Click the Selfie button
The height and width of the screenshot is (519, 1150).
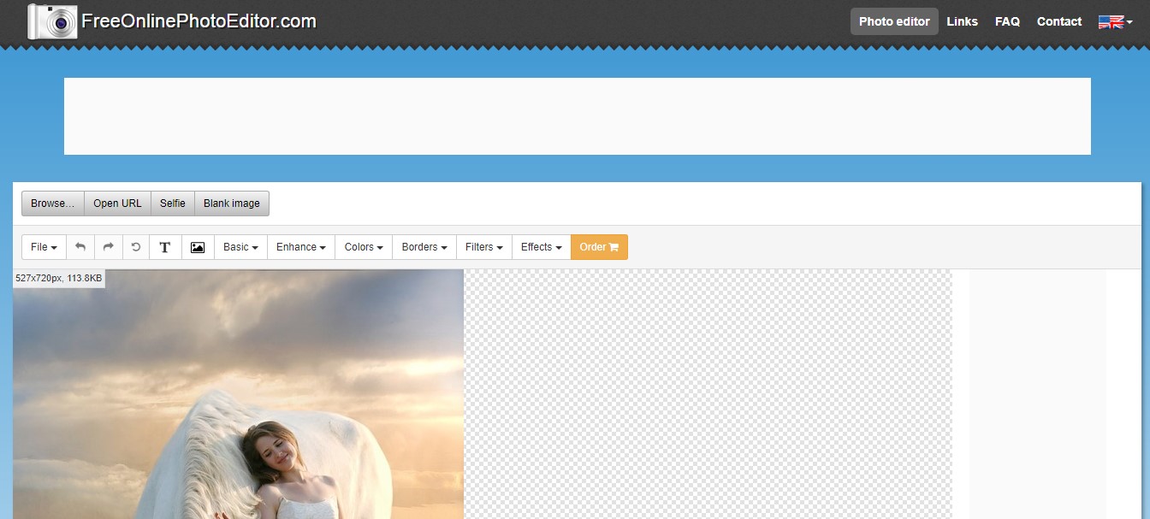pos(173,203)
